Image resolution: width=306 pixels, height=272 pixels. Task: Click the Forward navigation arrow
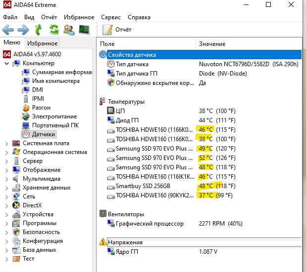click(23, 30)
